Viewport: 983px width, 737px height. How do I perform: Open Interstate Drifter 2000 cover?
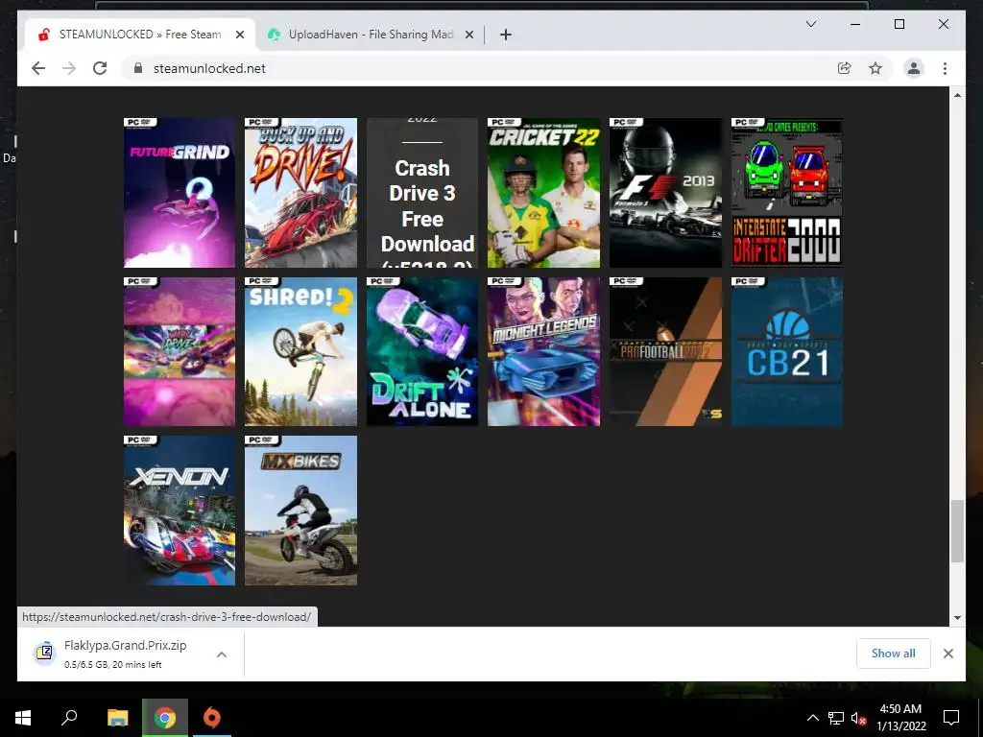click(x=787, y=192)
